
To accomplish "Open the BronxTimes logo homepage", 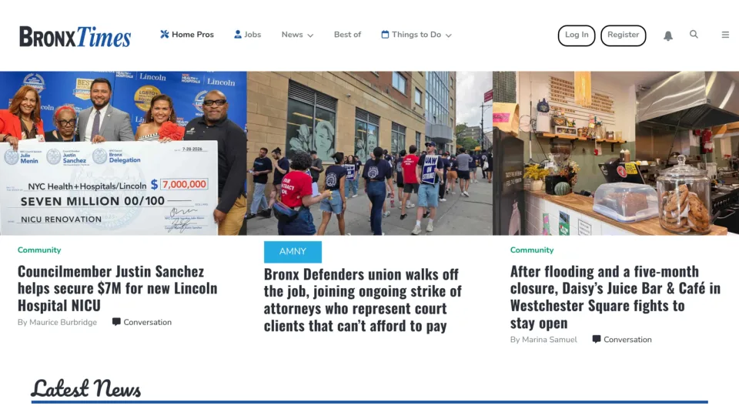I will tap(75, 36).
